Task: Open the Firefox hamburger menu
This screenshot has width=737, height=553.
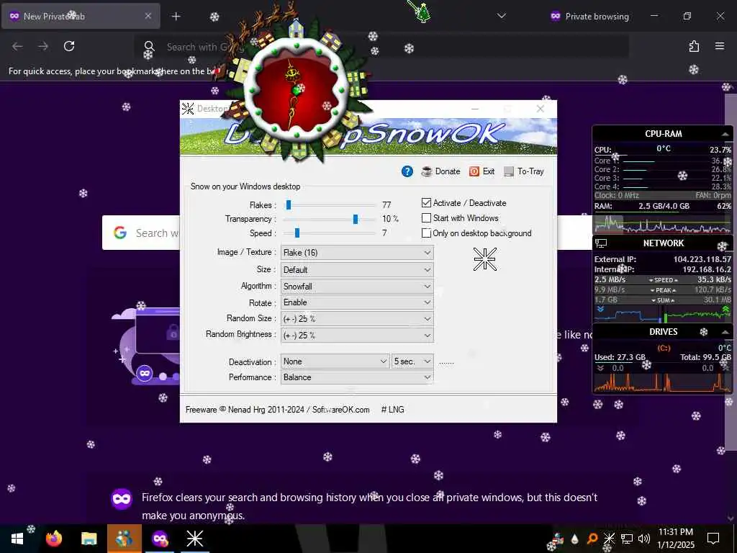Action: tap(720, 46)
